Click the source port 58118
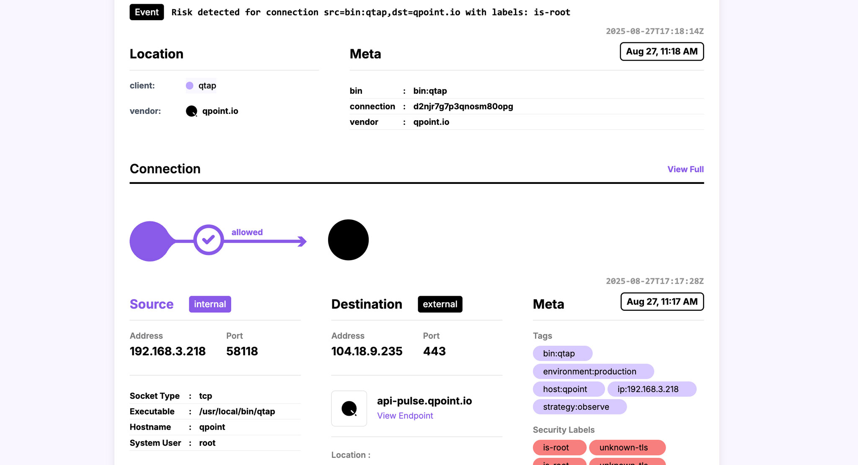Screen dimensions: 858x465 (x=242, y=351)
